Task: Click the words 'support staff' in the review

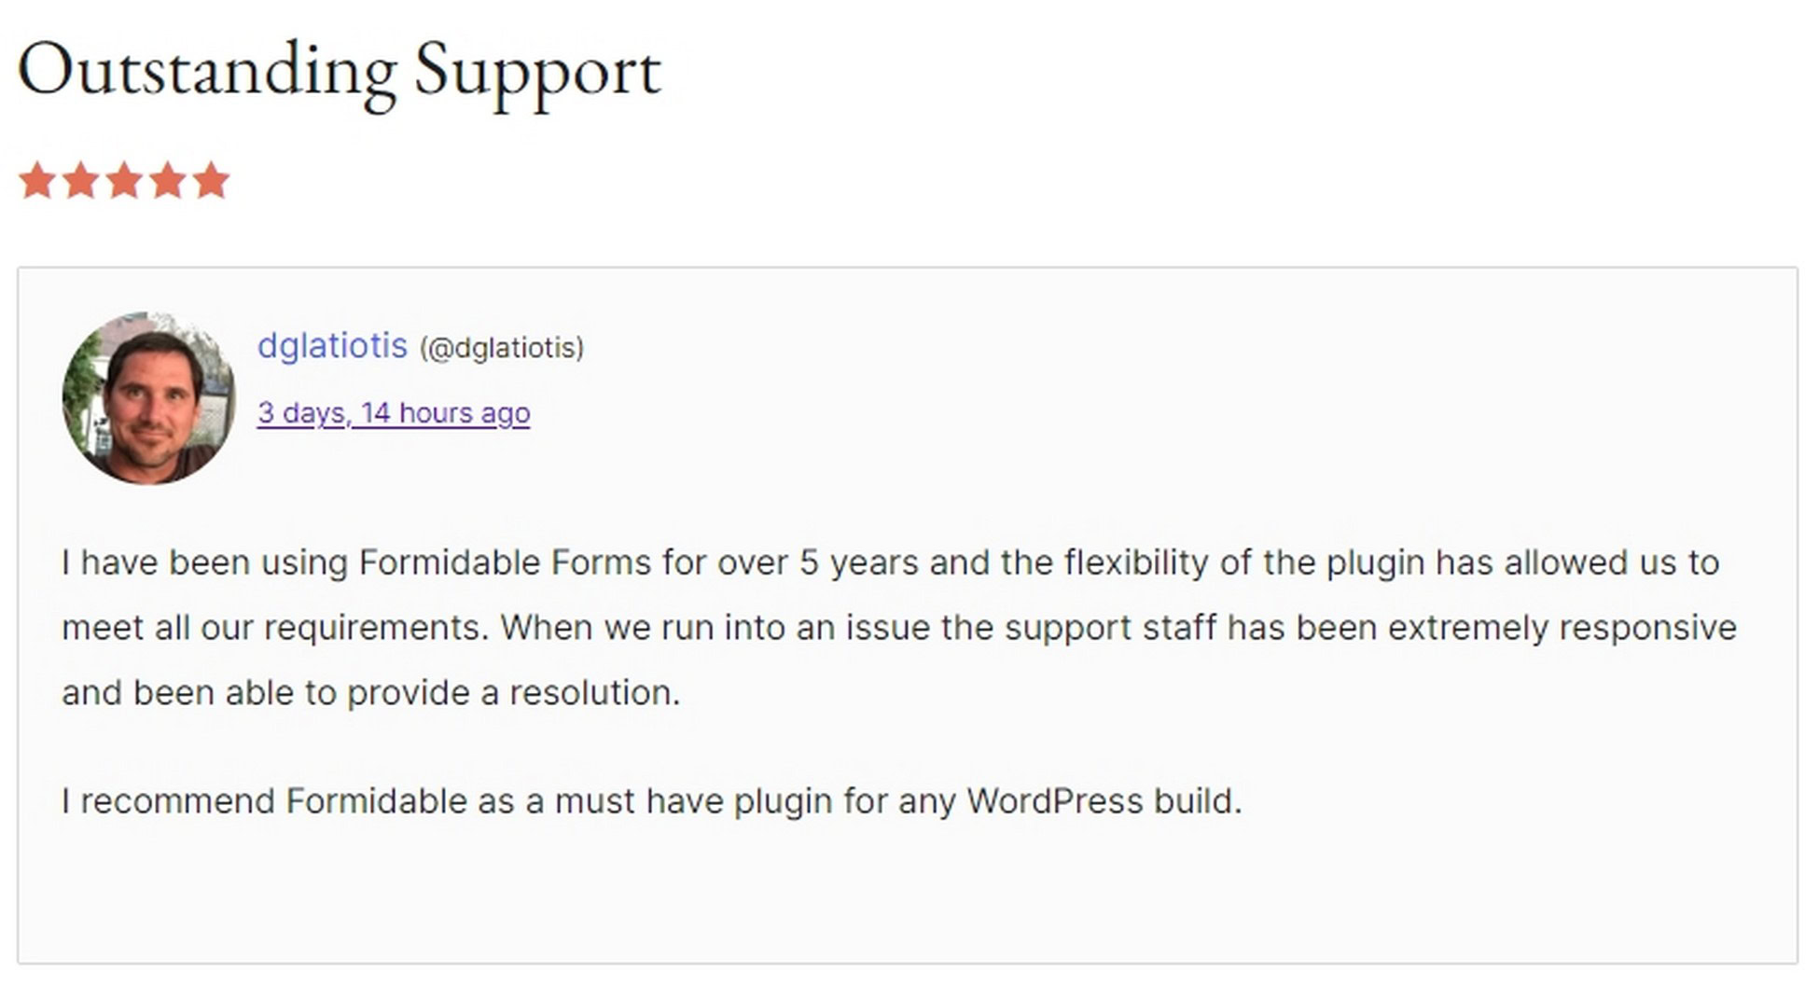Action: [1110, 628]
